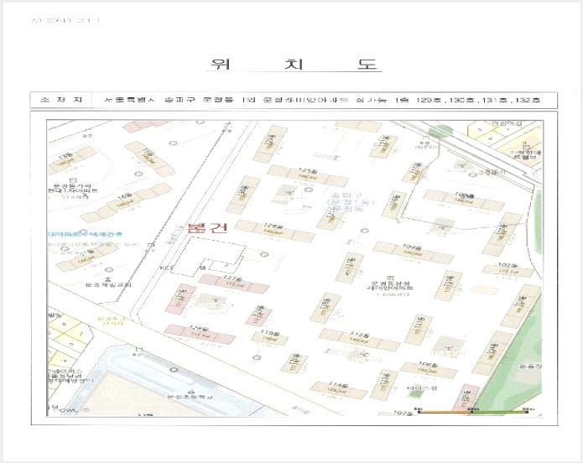The height and width of the screenshot is (463, 583).
Task: Click the 송파구 문정동 district label
Action: point(347,202)
